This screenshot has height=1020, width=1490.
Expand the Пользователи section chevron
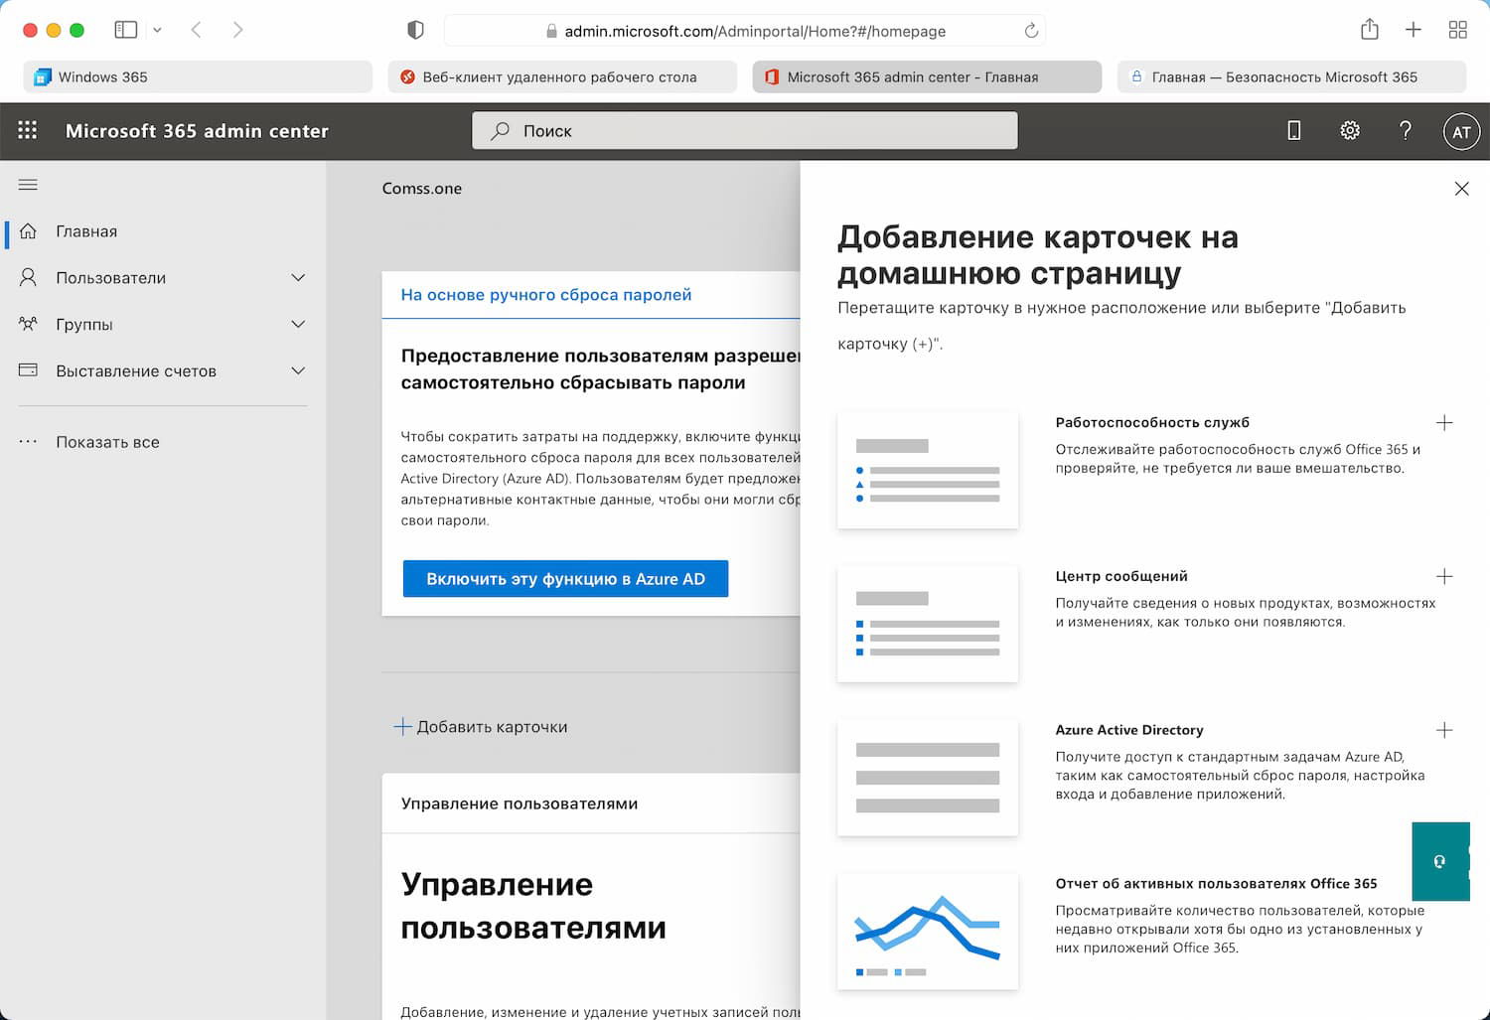[x=298, y=278]
